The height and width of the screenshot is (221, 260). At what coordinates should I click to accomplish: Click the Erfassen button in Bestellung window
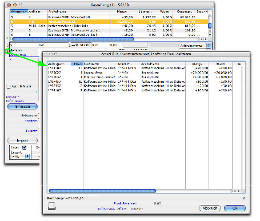(x=22, y=106)
